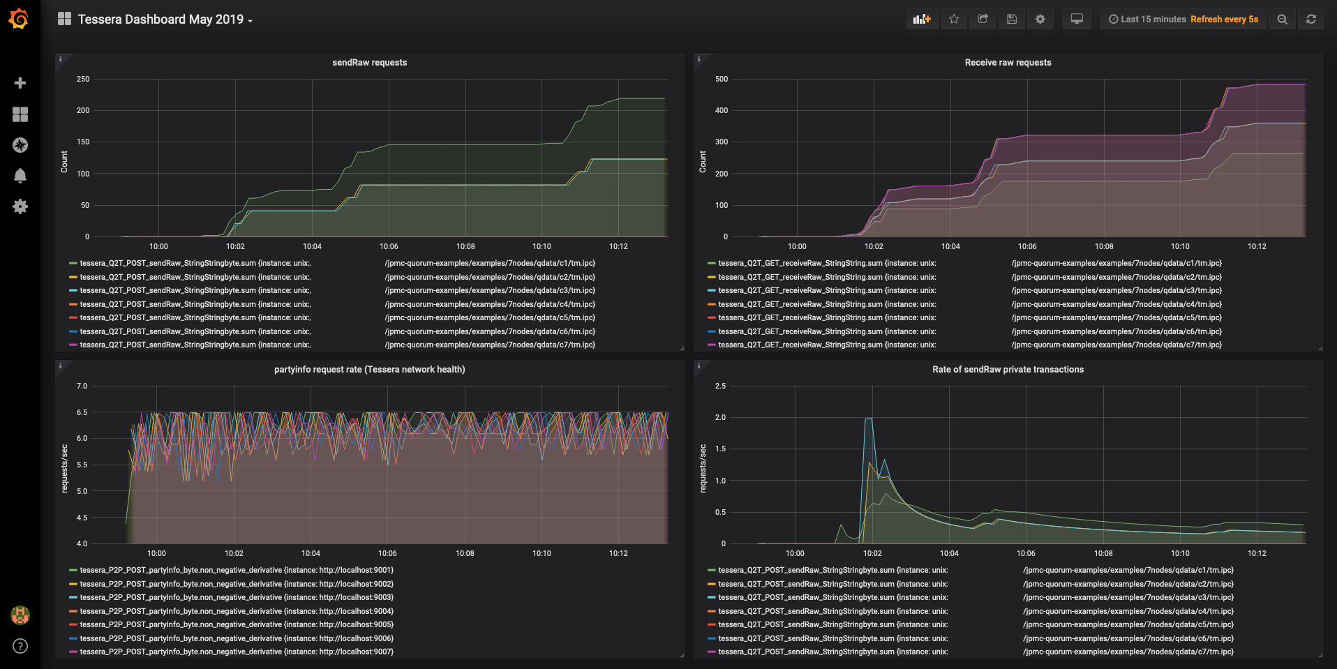The height and width of the screenshot is (669, 1337).
Task: Toggle localhost:9005 series in partyinfo legend
Action: (x=237, y=624)
